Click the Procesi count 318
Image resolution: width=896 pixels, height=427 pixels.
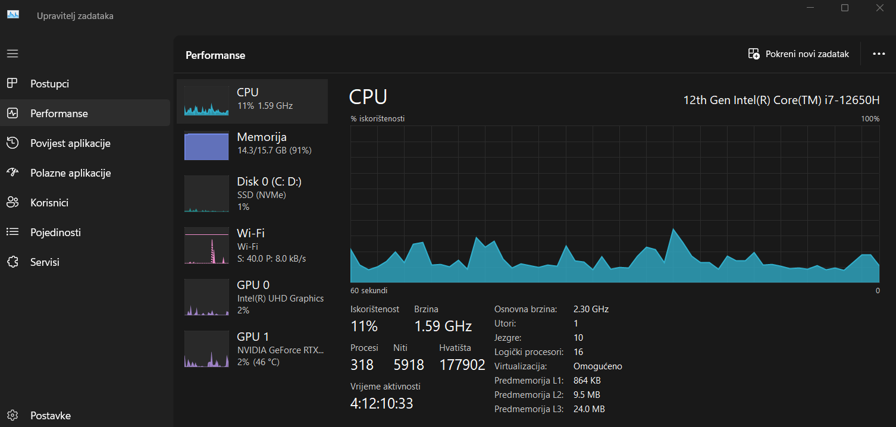click(362, 365)
